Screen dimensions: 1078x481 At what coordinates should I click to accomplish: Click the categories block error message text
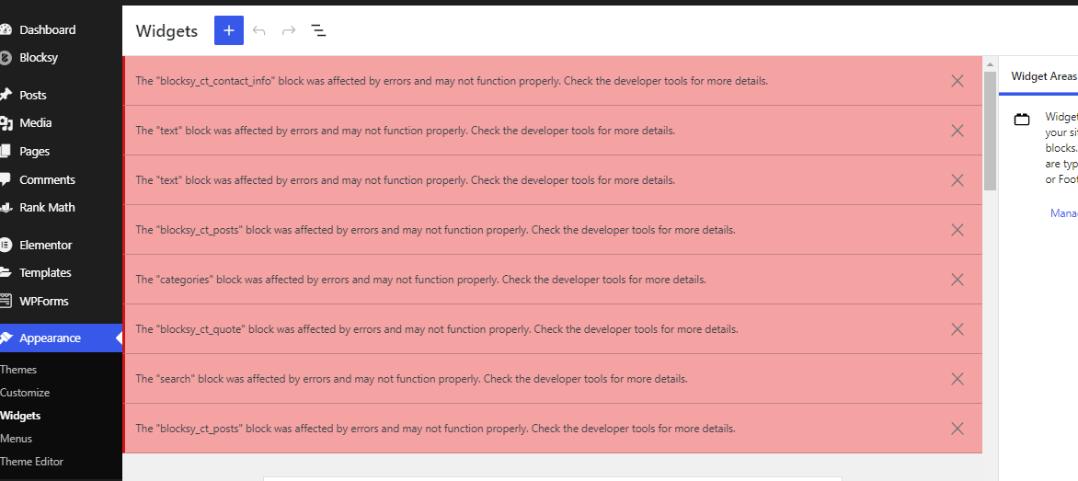pos(420,280)
